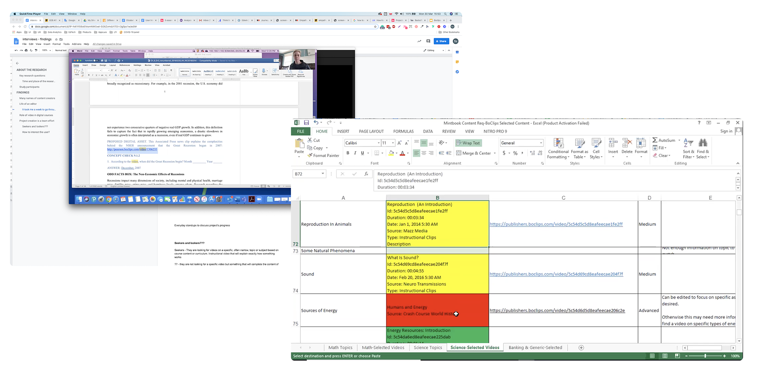Viewport: 760px width, 380px height.
Task: Select the Math Topics sheet tab
Action: point(340,348)
